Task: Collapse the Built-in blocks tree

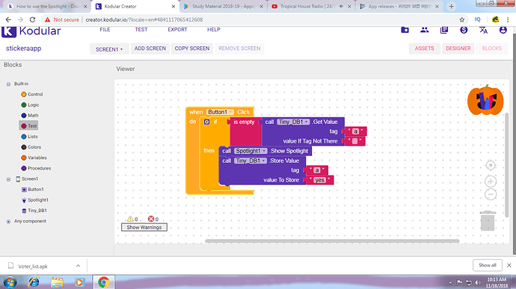Action: (8, 84)
